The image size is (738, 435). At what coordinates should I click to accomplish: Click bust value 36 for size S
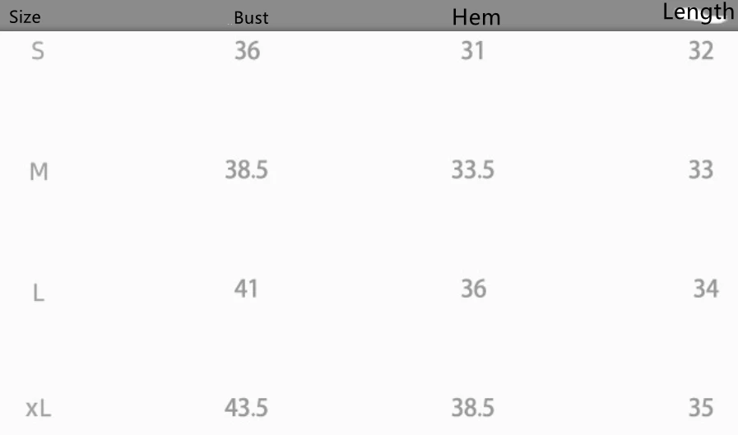(247, 52)
